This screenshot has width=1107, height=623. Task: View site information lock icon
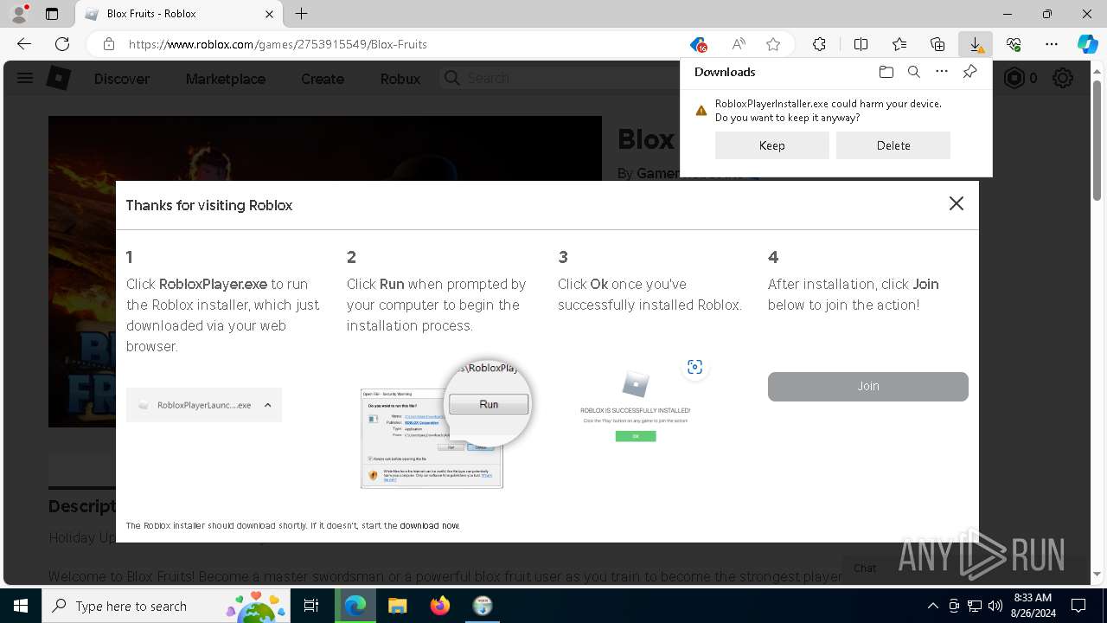[109, 44]
